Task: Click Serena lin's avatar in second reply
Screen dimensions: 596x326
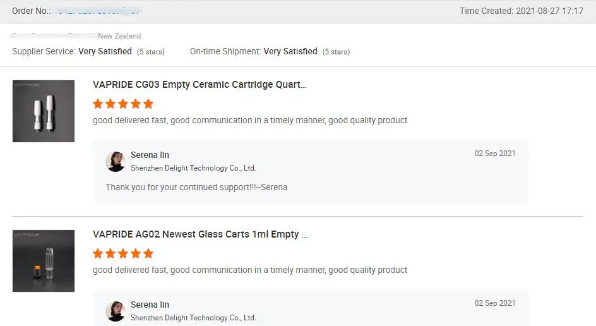Action: (116, 311)
